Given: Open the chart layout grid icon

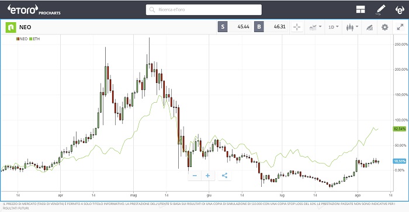Looking at the screenshot, I should click(x=361, y=10).
